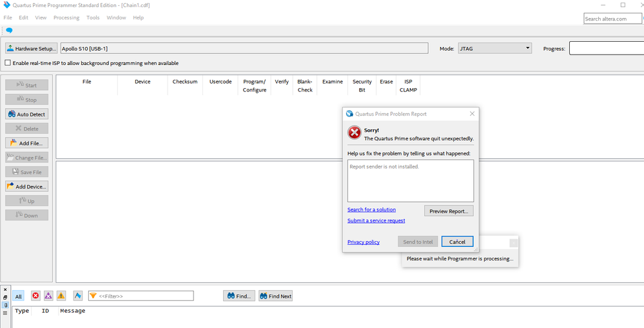This screenshot has width=644, height=328.
Task: Click the Erase column header
Action: click(x=386, y=86)
